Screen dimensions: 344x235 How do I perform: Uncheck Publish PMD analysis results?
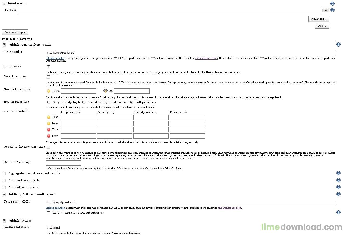pos(4,45)
